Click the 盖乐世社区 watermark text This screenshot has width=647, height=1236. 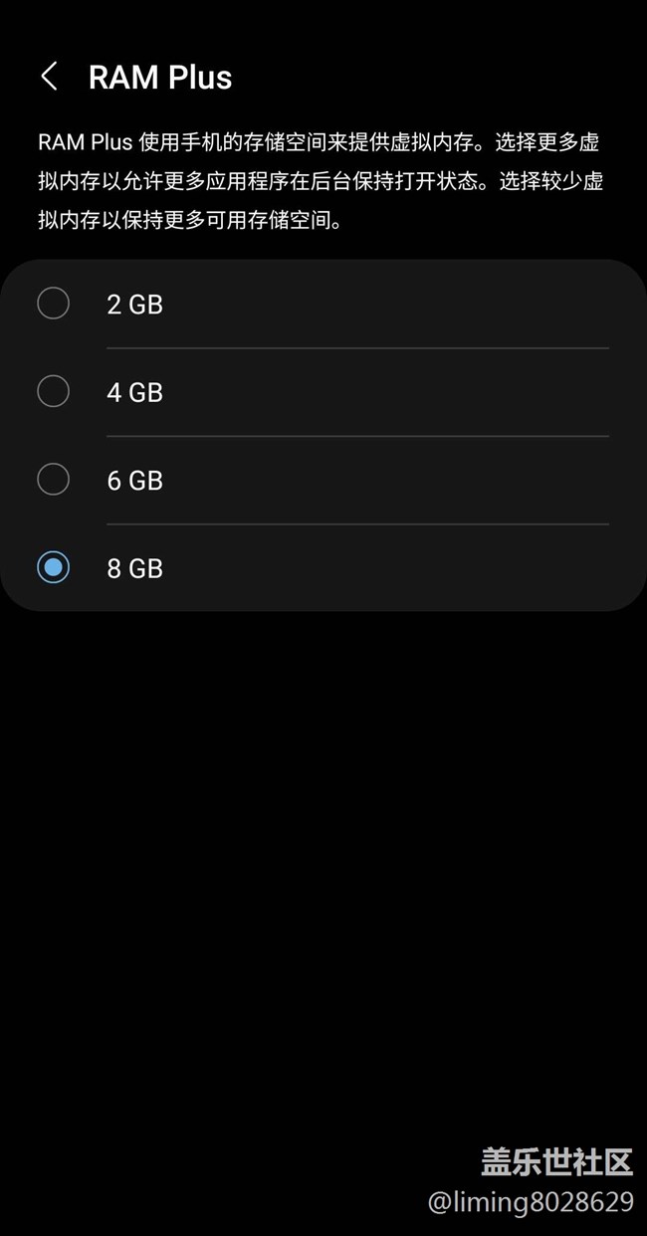click(x=556, y=1161)
